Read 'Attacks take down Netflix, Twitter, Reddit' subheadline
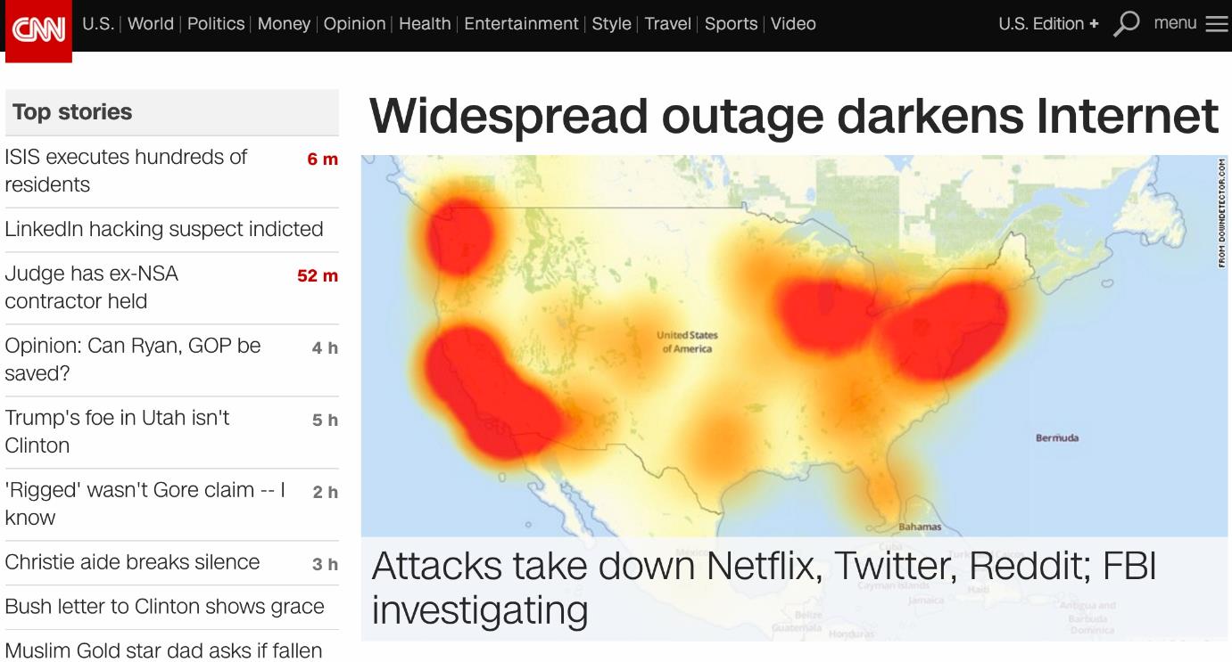 (764, 588)
